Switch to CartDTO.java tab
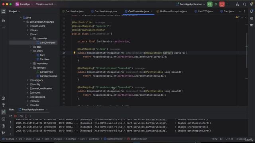Screen dimensions: 255x143 [204, 12]
